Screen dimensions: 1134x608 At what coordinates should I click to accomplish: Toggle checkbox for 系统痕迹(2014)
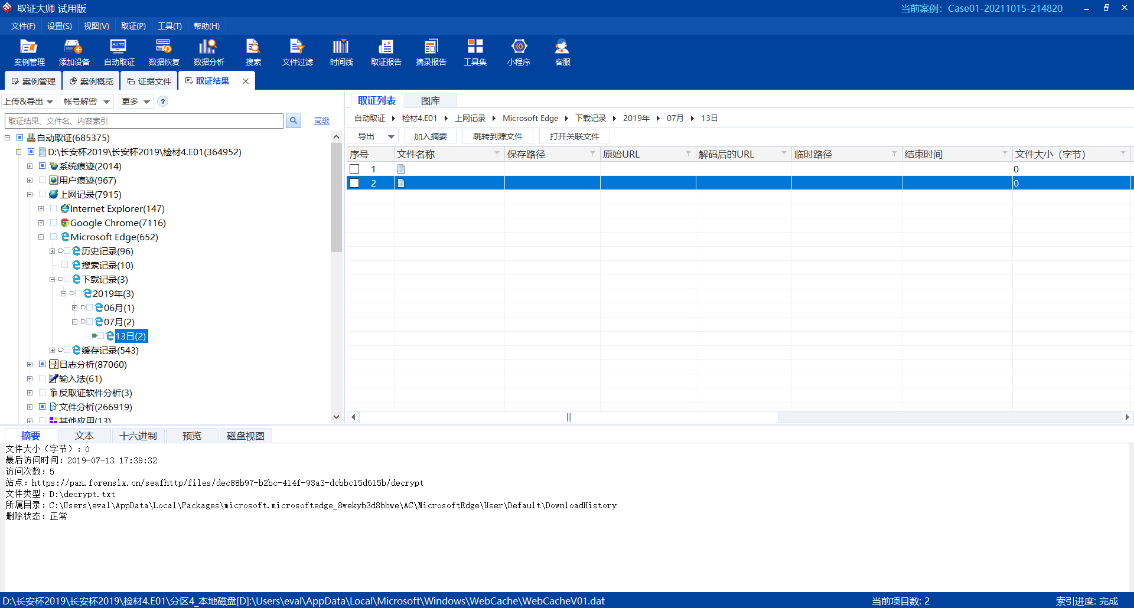(x=42, y=166)
